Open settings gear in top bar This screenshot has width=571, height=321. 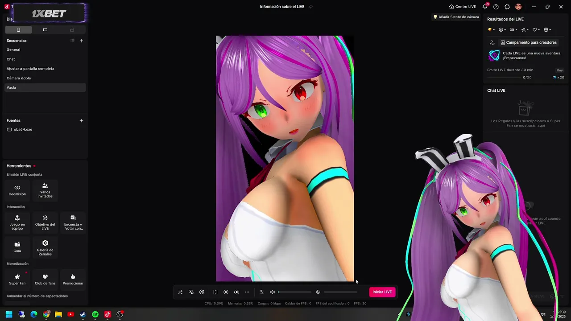[x=507, y=7]
